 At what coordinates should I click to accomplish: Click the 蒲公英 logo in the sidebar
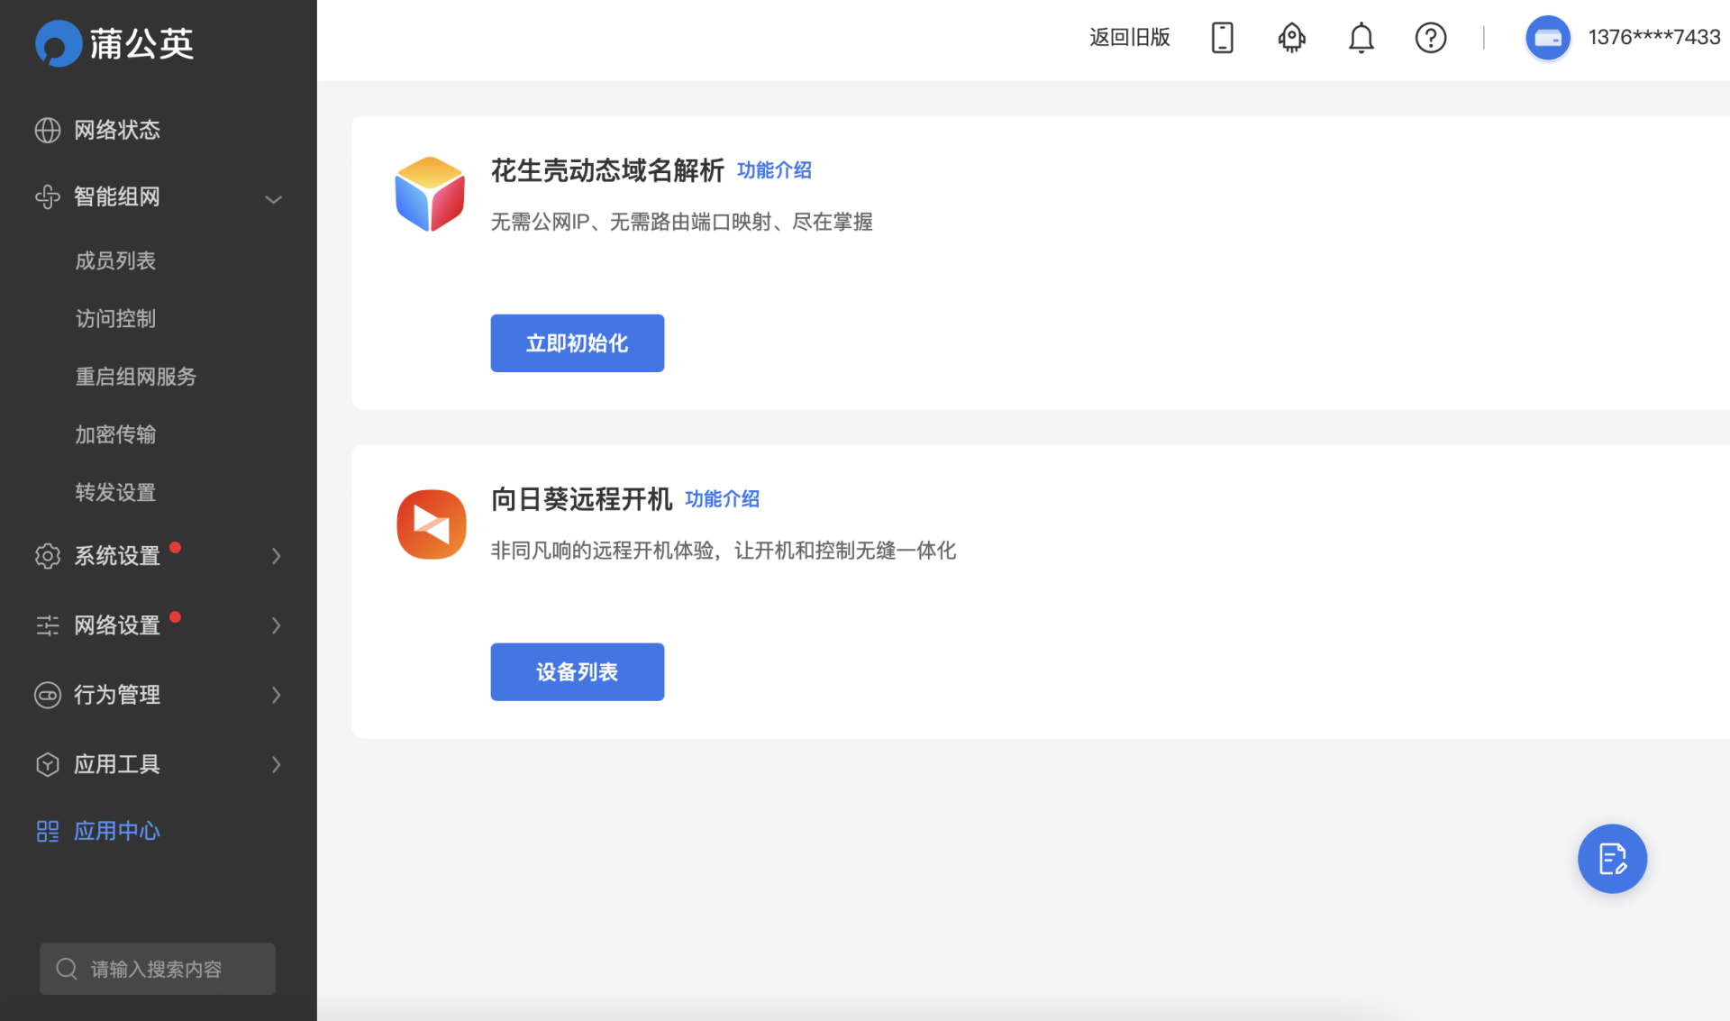tap(113, 42)
